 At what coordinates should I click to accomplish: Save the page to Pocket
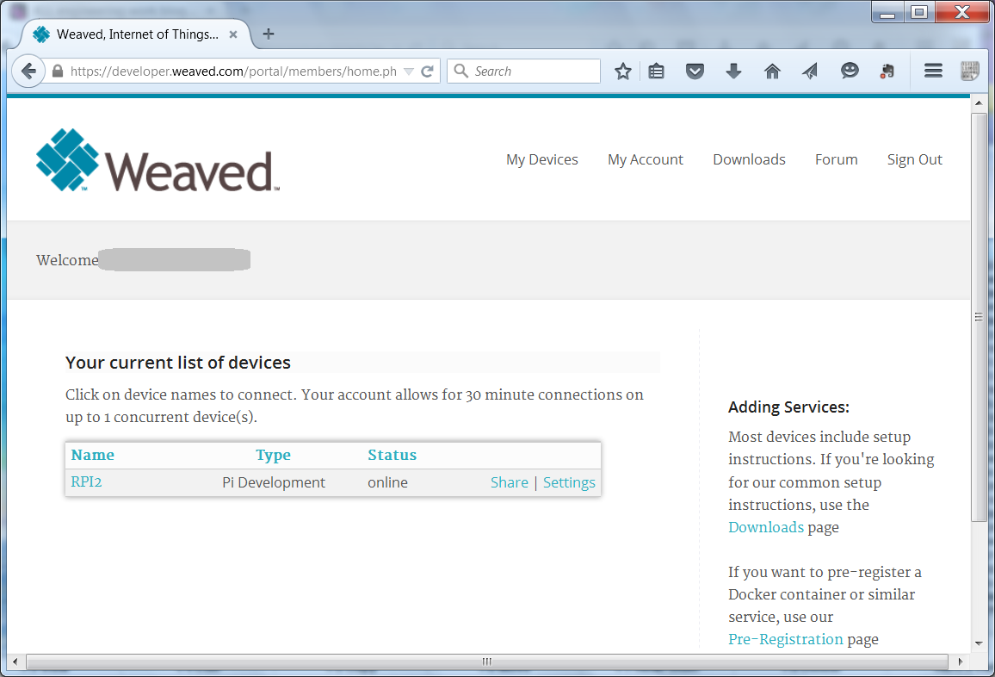click(x=695, y=71)
